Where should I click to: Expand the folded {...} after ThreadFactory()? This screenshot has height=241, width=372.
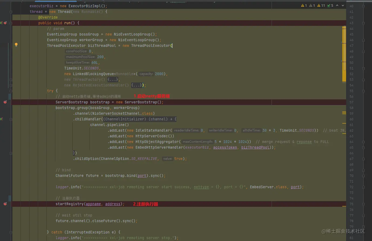(x=113, y=79)
